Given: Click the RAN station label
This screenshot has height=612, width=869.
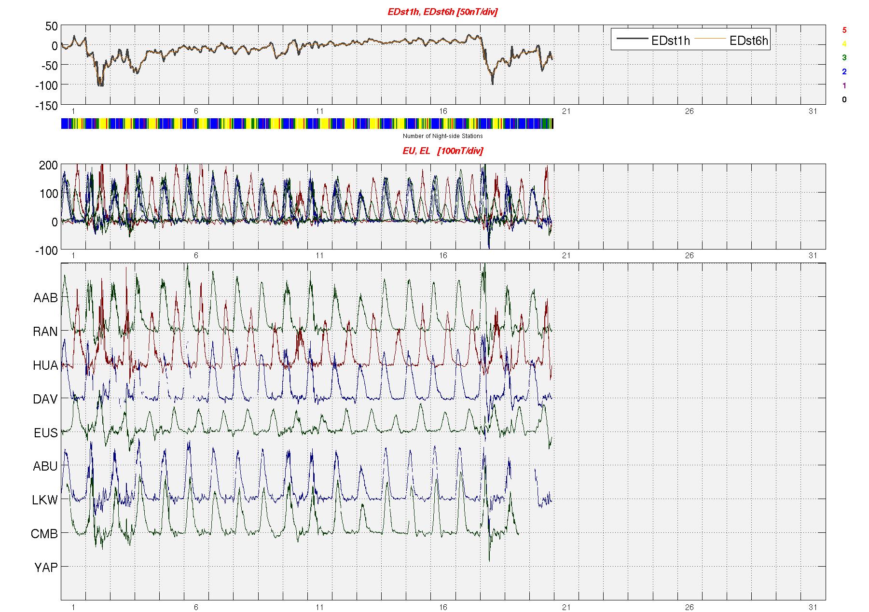Looking at the screenshot, I should point(45,332).
